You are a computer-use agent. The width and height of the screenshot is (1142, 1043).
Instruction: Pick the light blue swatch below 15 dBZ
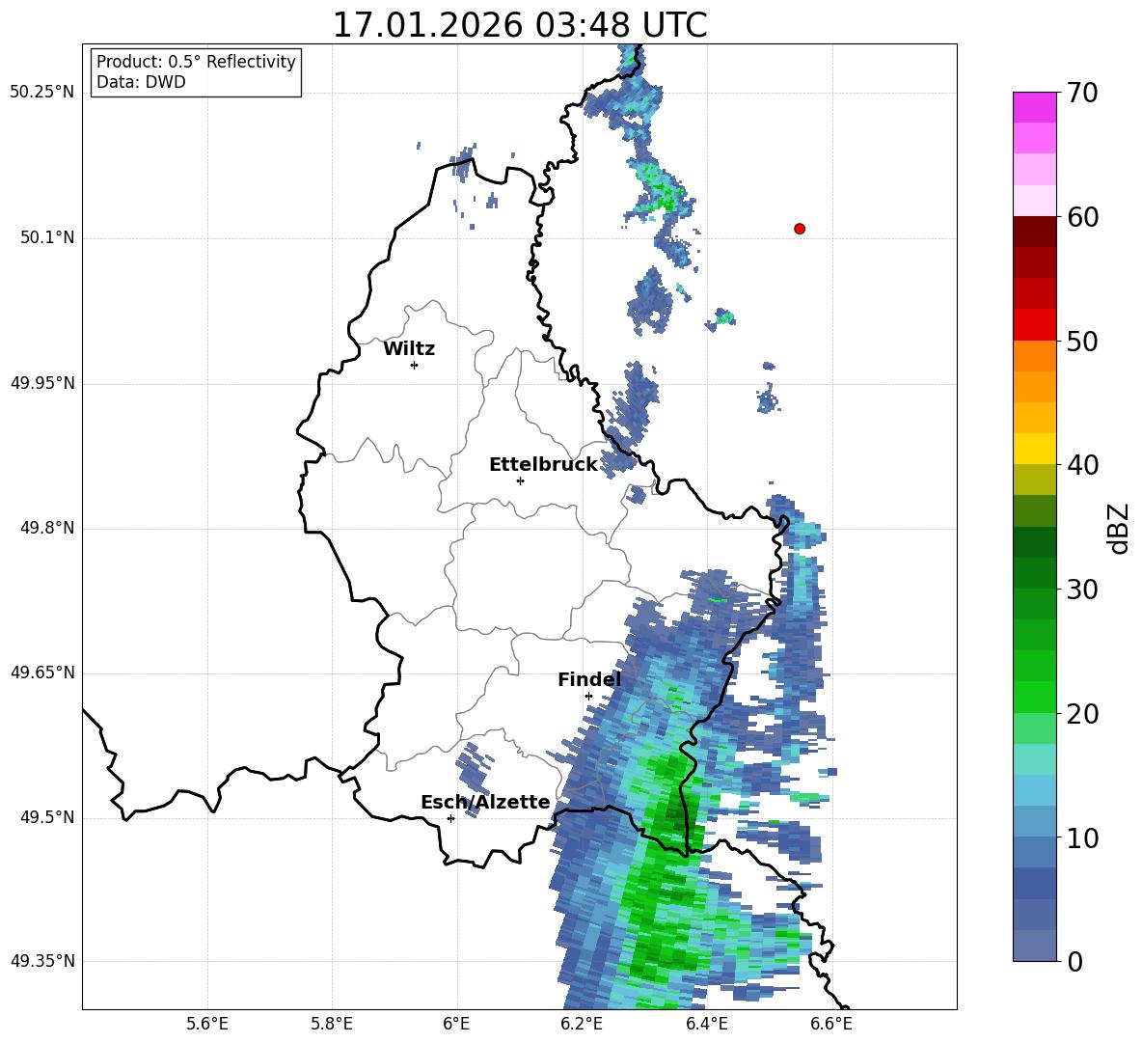[x=1035, y=790]
